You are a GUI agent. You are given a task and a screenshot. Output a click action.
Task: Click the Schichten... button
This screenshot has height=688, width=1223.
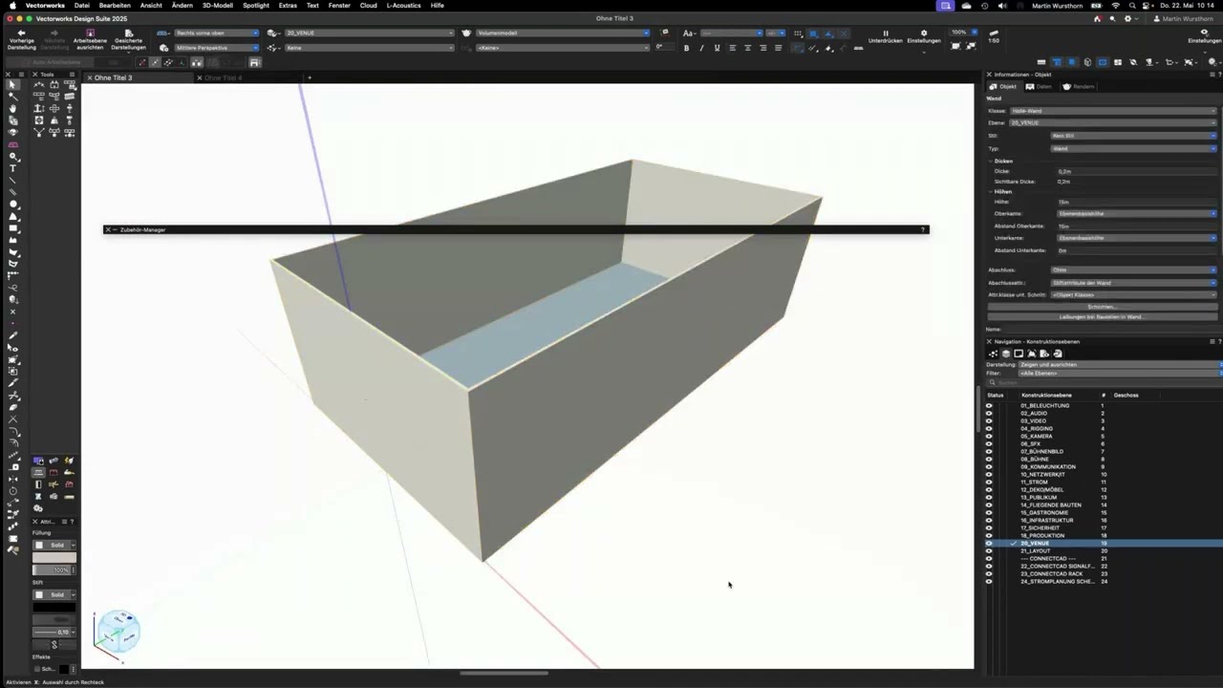(1101, 307)
